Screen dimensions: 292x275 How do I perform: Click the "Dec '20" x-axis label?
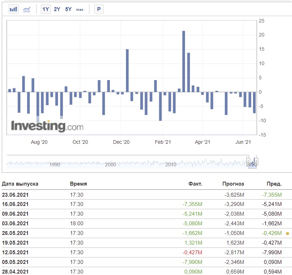pos(121,142)
